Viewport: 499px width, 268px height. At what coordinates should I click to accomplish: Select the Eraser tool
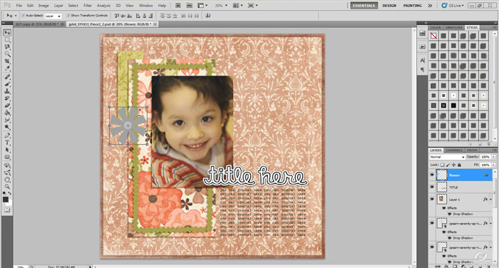coord(7,105)
